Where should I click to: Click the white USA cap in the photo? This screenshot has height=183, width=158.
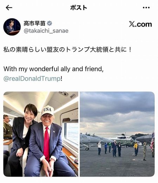[48, 110]
